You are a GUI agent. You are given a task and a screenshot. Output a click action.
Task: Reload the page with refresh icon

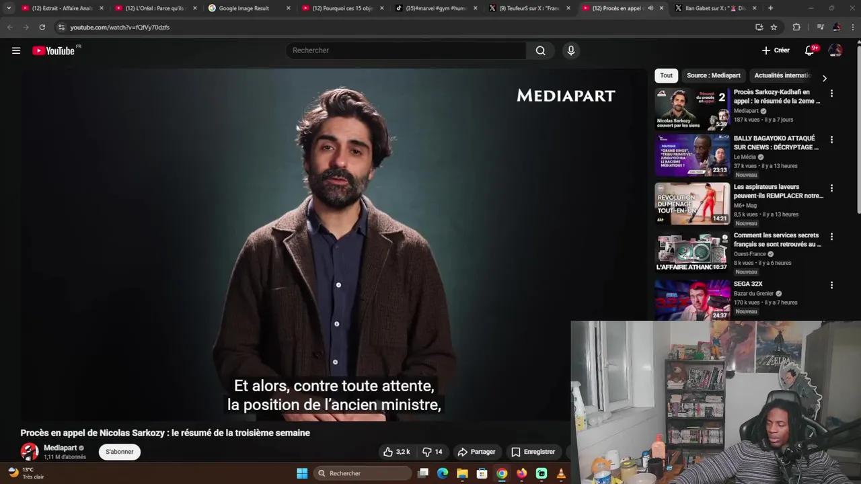(x=42, y=27)
